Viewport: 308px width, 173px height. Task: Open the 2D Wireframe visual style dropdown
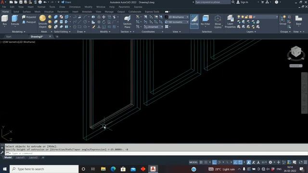177,17
